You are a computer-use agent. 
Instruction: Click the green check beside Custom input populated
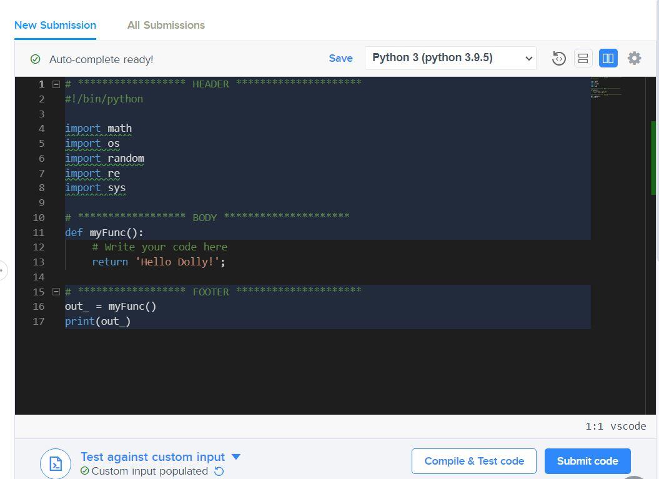tap(84, 471)
